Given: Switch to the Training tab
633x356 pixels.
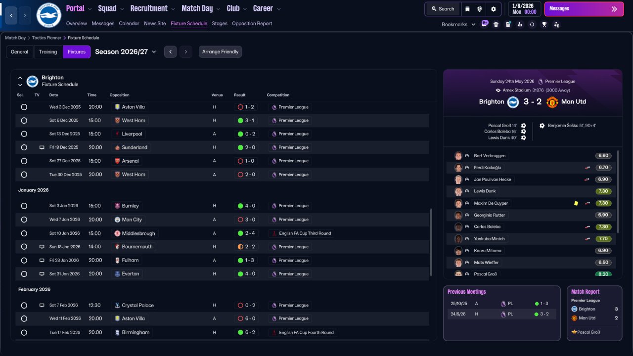Looking at the screenshot, I should (x=48, y=52).
